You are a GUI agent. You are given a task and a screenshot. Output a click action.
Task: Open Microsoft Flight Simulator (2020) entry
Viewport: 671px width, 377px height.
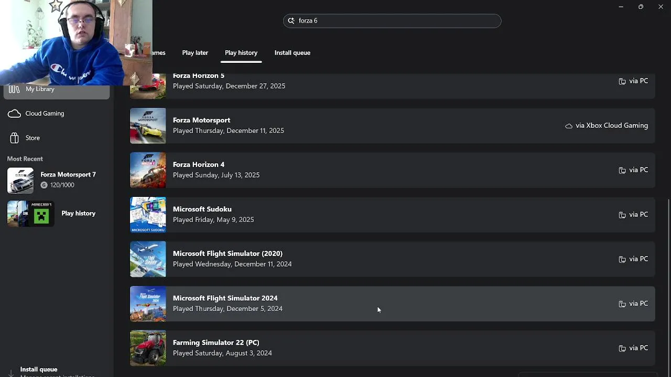(x=393, y=259)
